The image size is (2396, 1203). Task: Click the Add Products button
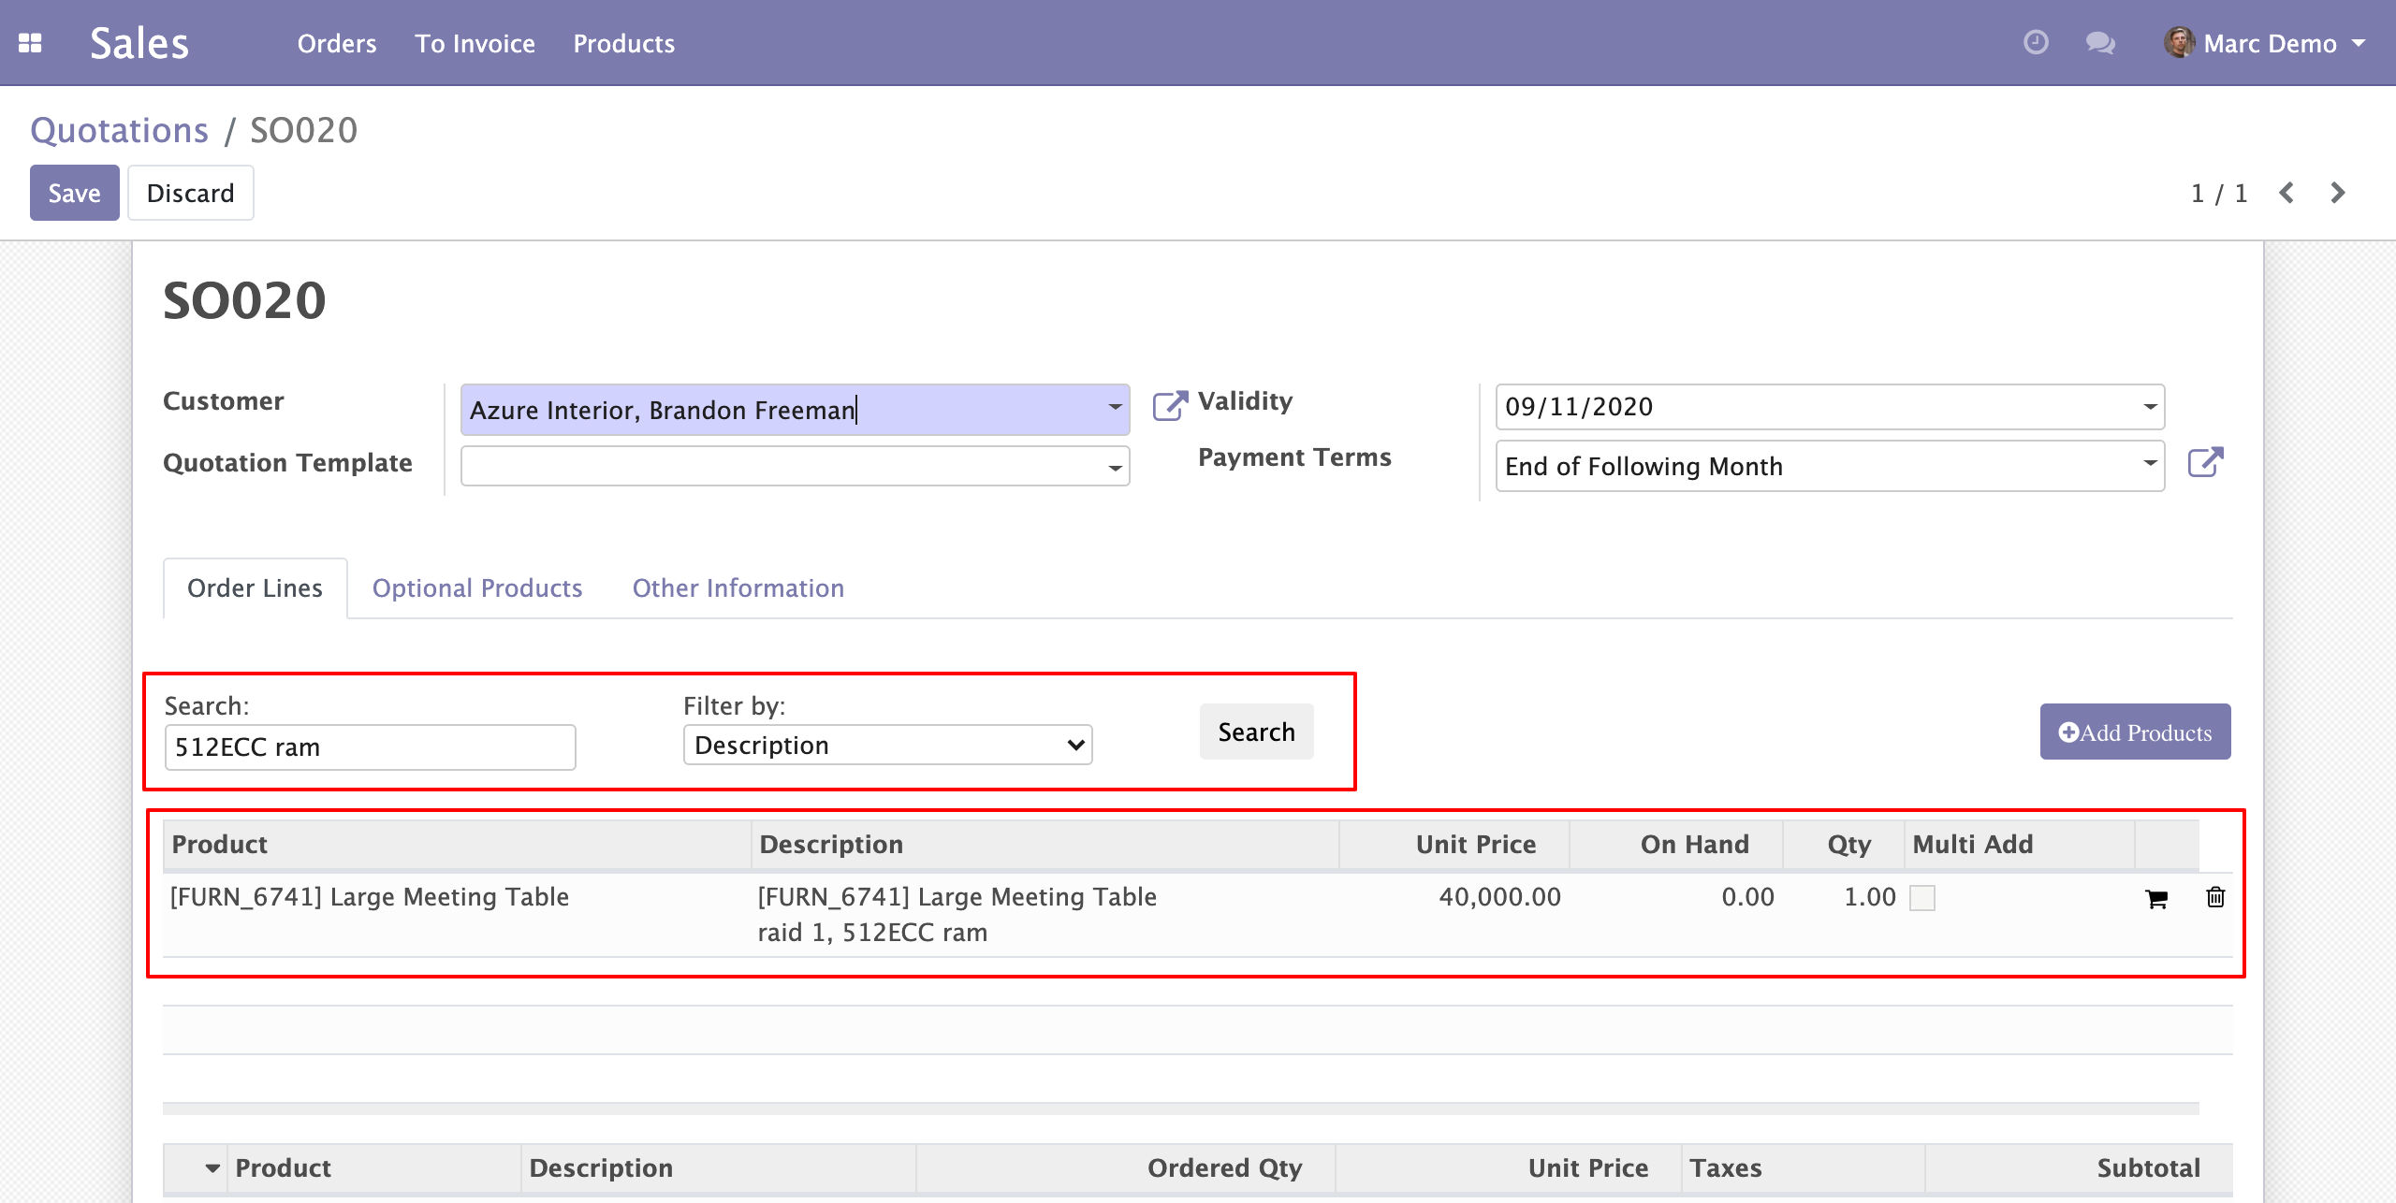(2135, 732)
